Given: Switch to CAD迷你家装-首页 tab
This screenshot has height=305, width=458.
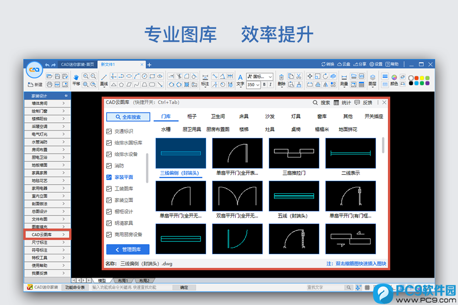Looking at the screenshot, I should 77,65.
